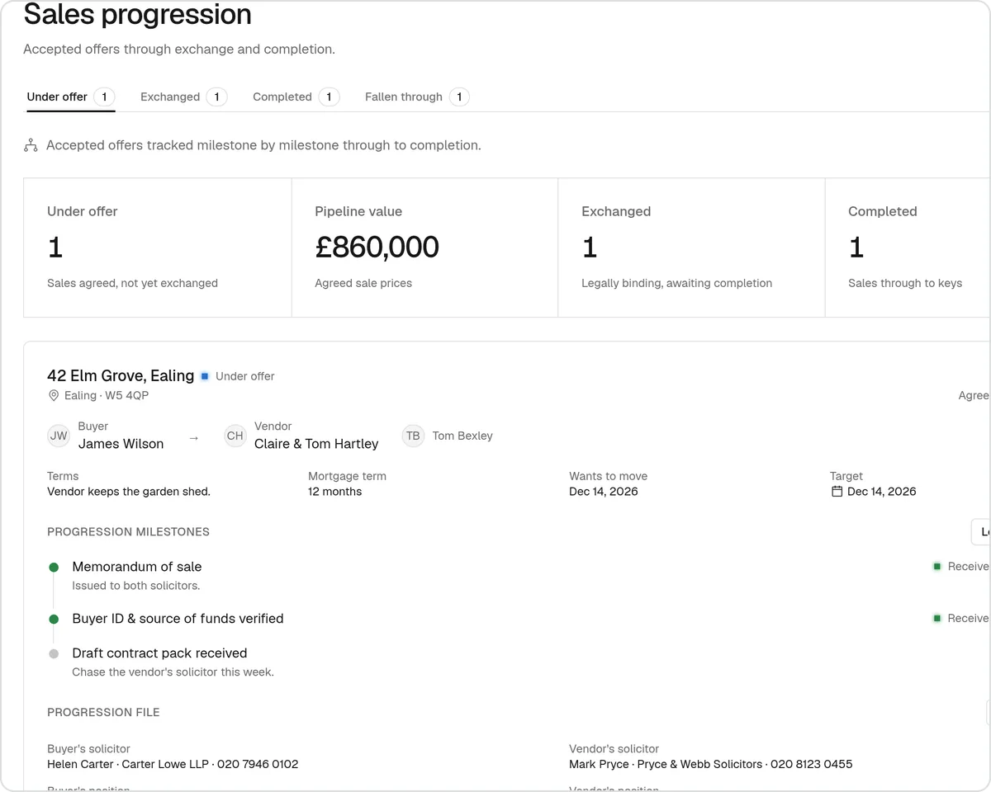Open 42 Elm Grove, Ealing property title
This screenshot has height=792, width=991.
pyautogui.click(x=121, y=376)
